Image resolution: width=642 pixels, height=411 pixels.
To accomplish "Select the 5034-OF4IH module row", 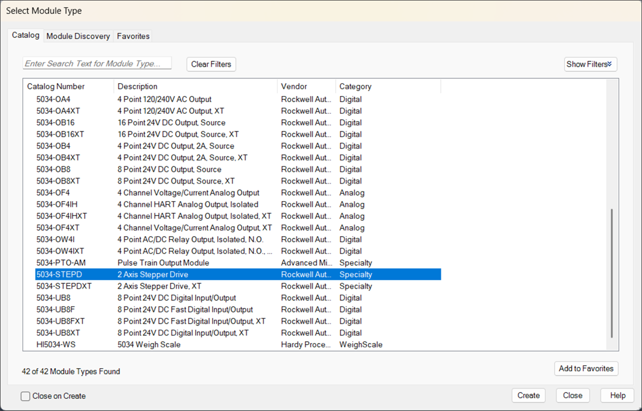I will click(x=238, y=204).
